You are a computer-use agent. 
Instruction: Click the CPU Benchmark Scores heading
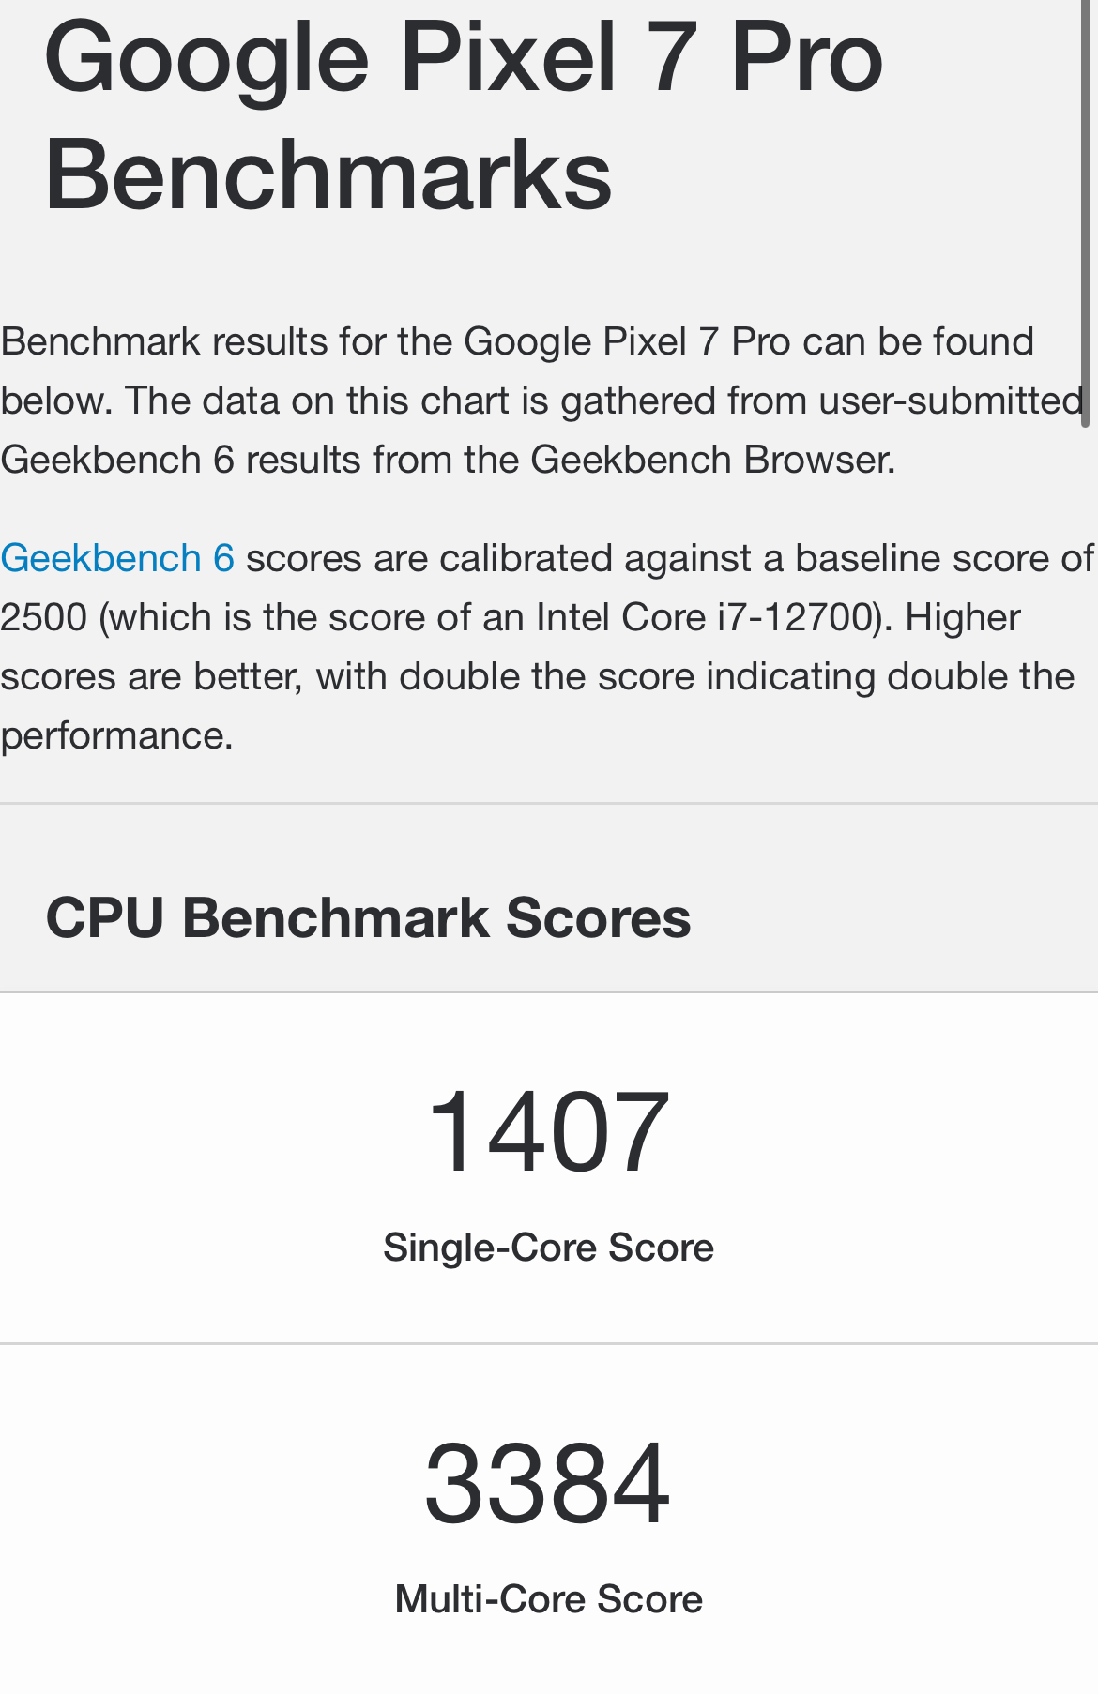click(368, 917)
